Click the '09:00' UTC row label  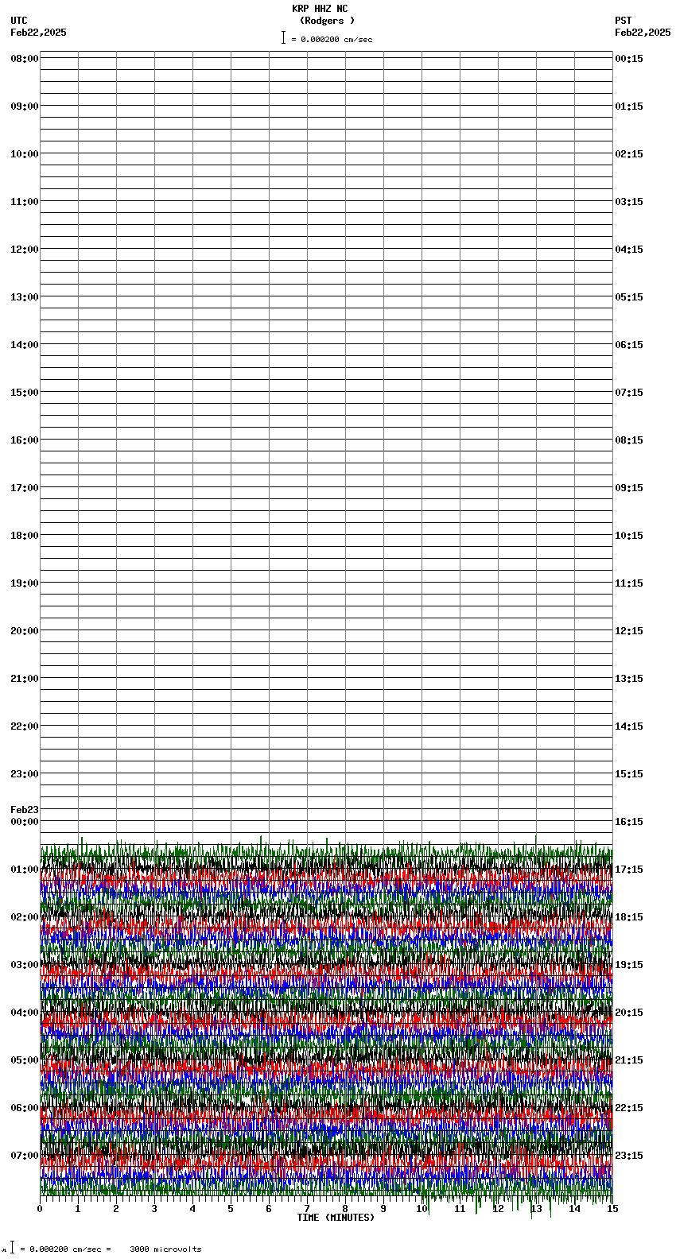25,107
